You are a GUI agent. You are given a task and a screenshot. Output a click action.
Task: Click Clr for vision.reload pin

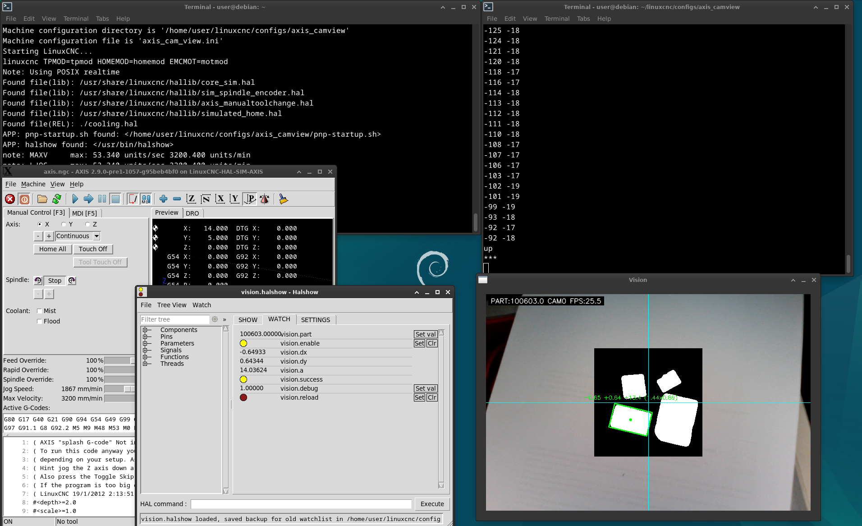[x=432, y=397]
